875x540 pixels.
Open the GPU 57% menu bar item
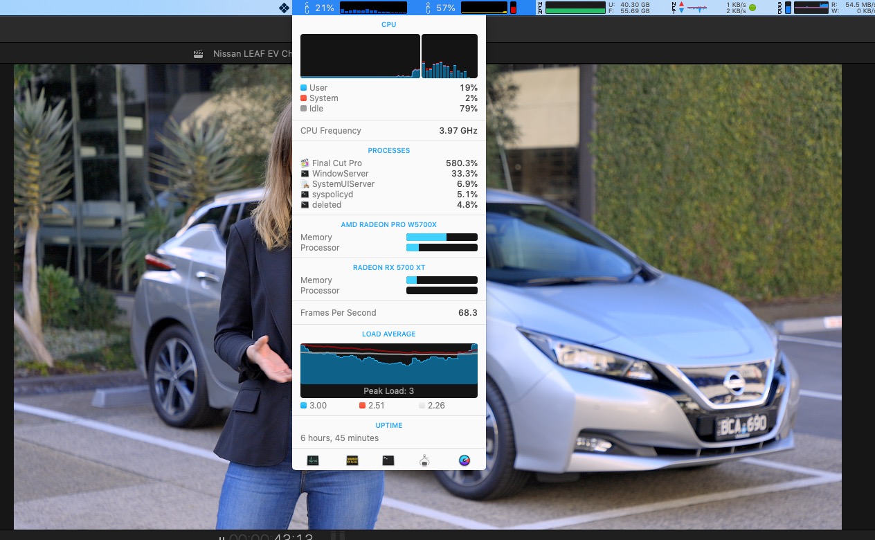click(x=471, y=8)
